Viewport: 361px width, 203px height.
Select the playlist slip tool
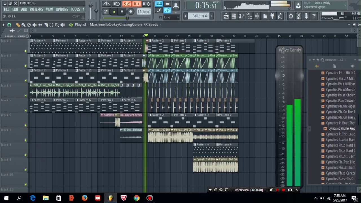point(40,25)
